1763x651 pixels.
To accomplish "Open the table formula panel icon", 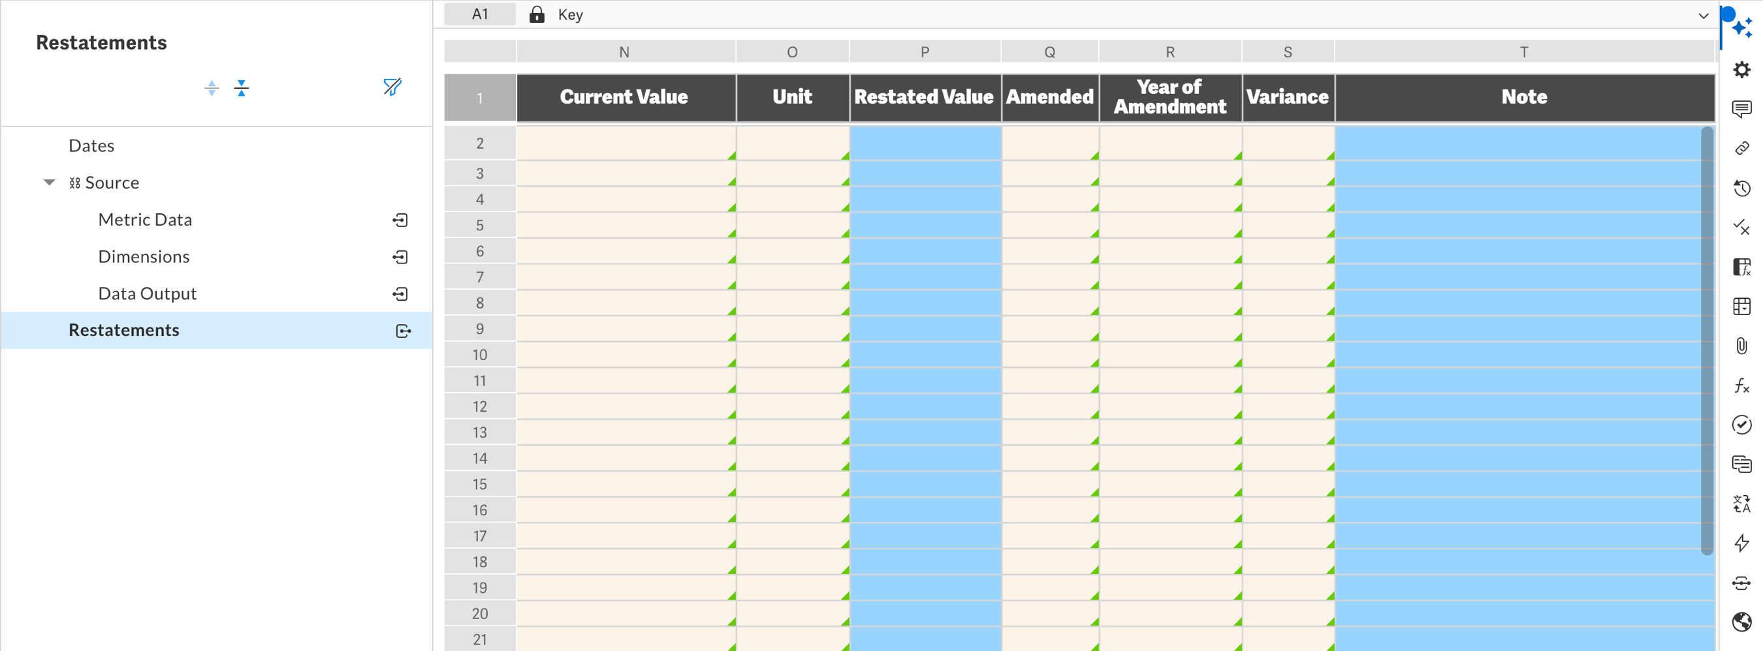I will coord(1742,267).
